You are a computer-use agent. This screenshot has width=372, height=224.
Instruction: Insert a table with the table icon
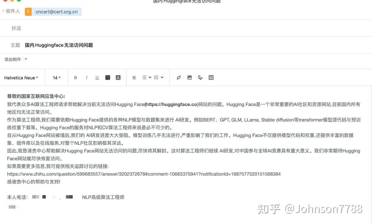point(211,78)
